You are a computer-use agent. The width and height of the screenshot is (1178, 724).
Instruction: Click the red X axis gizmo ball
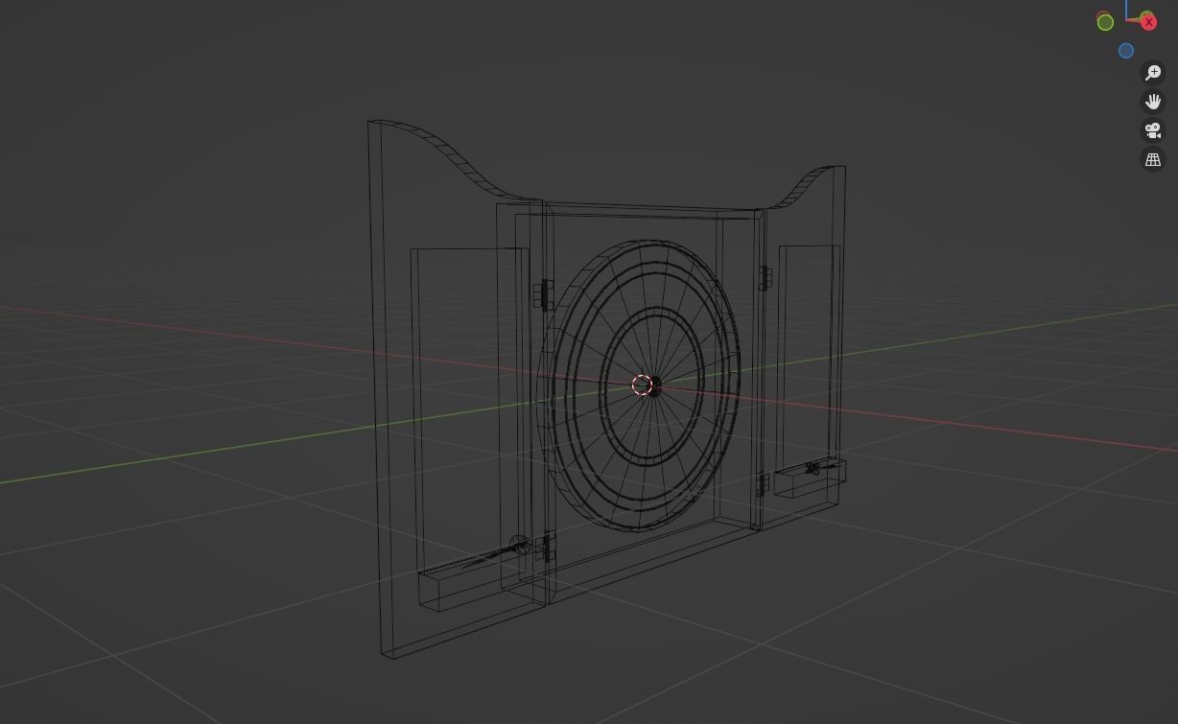[1148, 22]
